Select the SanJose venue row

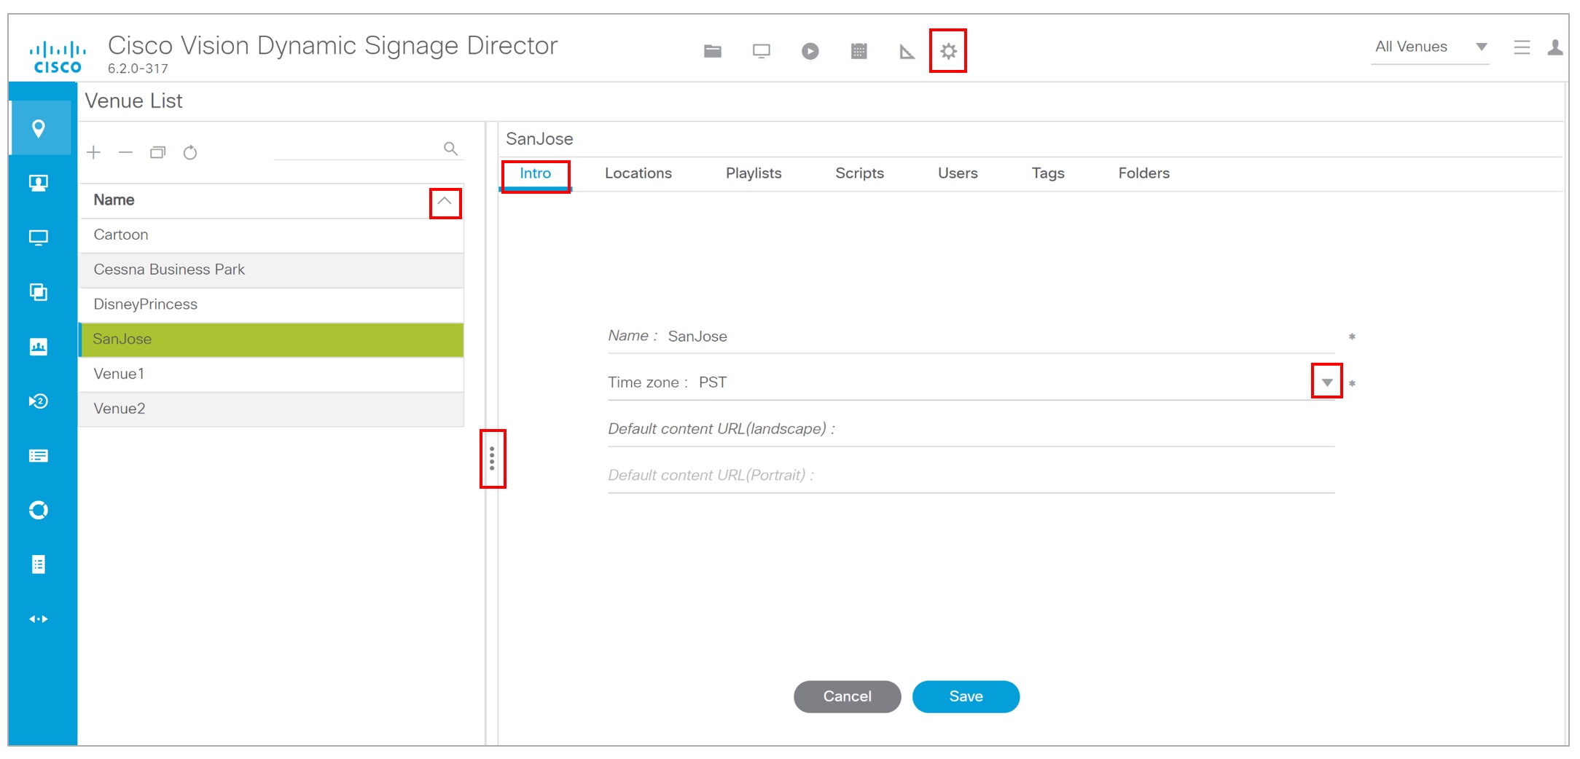pos(271,339)
